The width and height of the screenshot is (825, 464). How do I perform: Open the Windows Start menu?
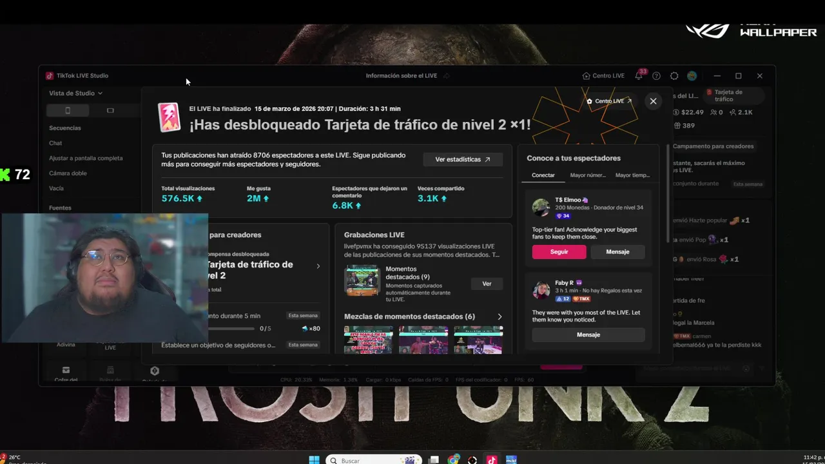tap(314, 459)
